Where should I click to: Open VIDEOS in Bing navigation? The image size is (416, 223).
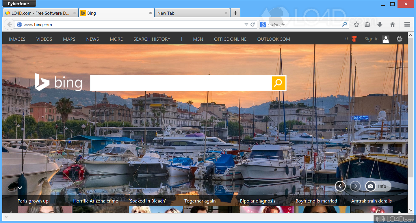[44, 39]
